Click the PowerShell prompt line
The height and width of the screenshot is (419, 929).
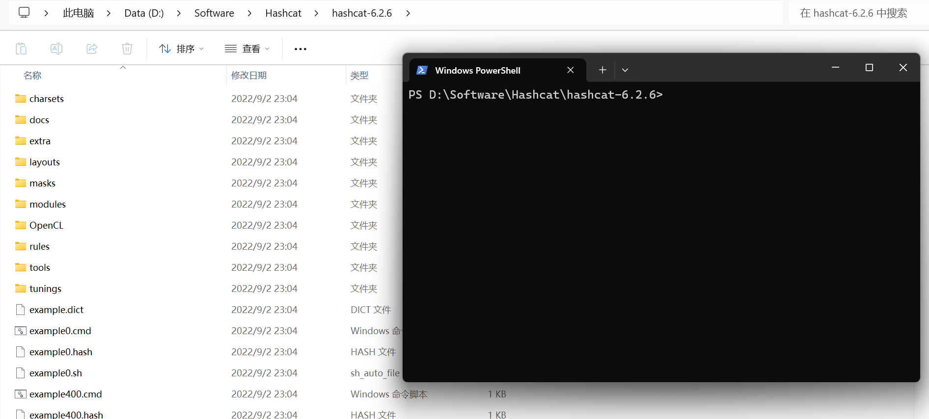536,95
